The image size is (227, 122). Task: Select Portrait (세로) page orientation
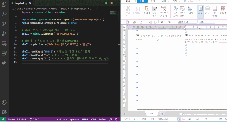pos(200,11)
